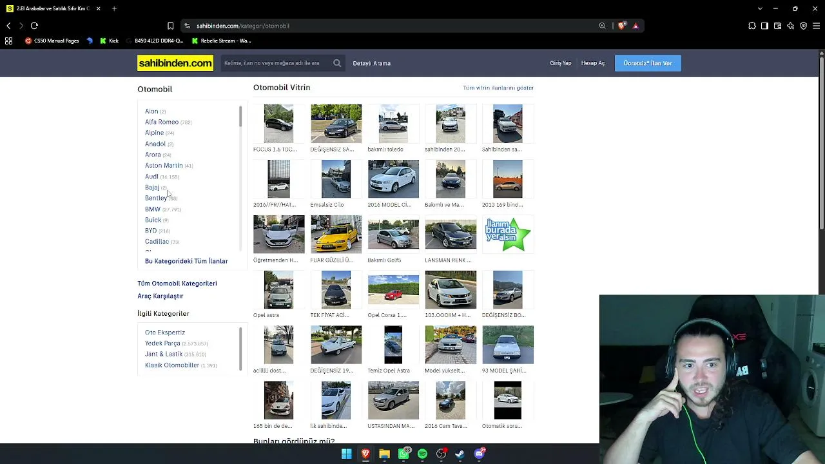Open Detaylı Arama advanced search
The image size is (825, 464).
(x=372, y=63)
